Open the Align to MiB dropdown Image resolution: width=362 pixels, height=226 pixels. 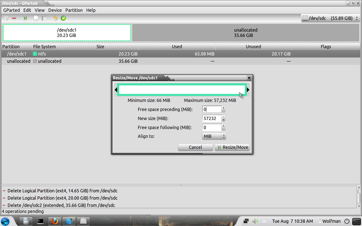(214, 136)
